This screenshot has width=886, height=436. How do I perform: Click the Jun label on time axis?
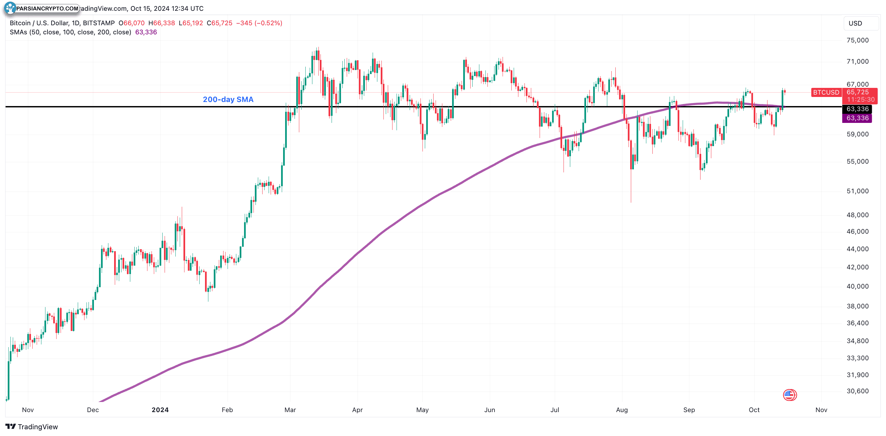tap(489, 410)
